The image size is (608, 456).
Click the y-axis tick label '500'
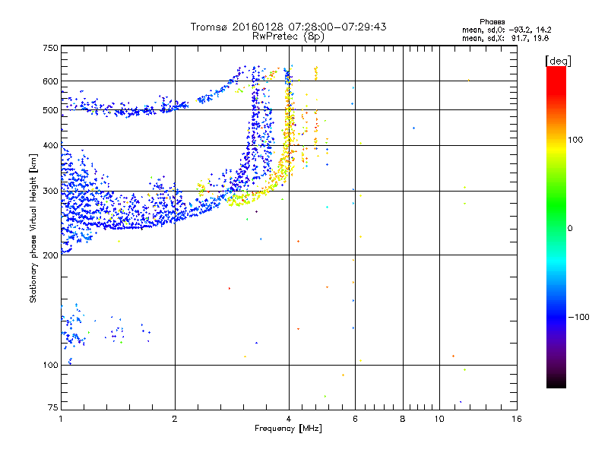click(x=50, y=110)
